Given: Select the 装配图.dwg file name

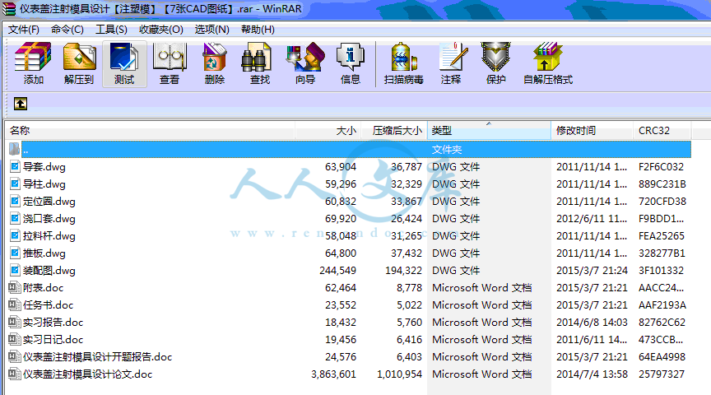Looking at the screenshot, I should tap(49, 270).
